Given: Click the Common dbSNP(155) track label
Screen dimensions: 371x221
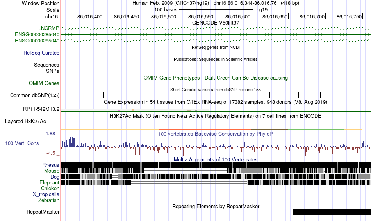Looking at the screenshot, I should pyautogui.click(x=35, y=95).
